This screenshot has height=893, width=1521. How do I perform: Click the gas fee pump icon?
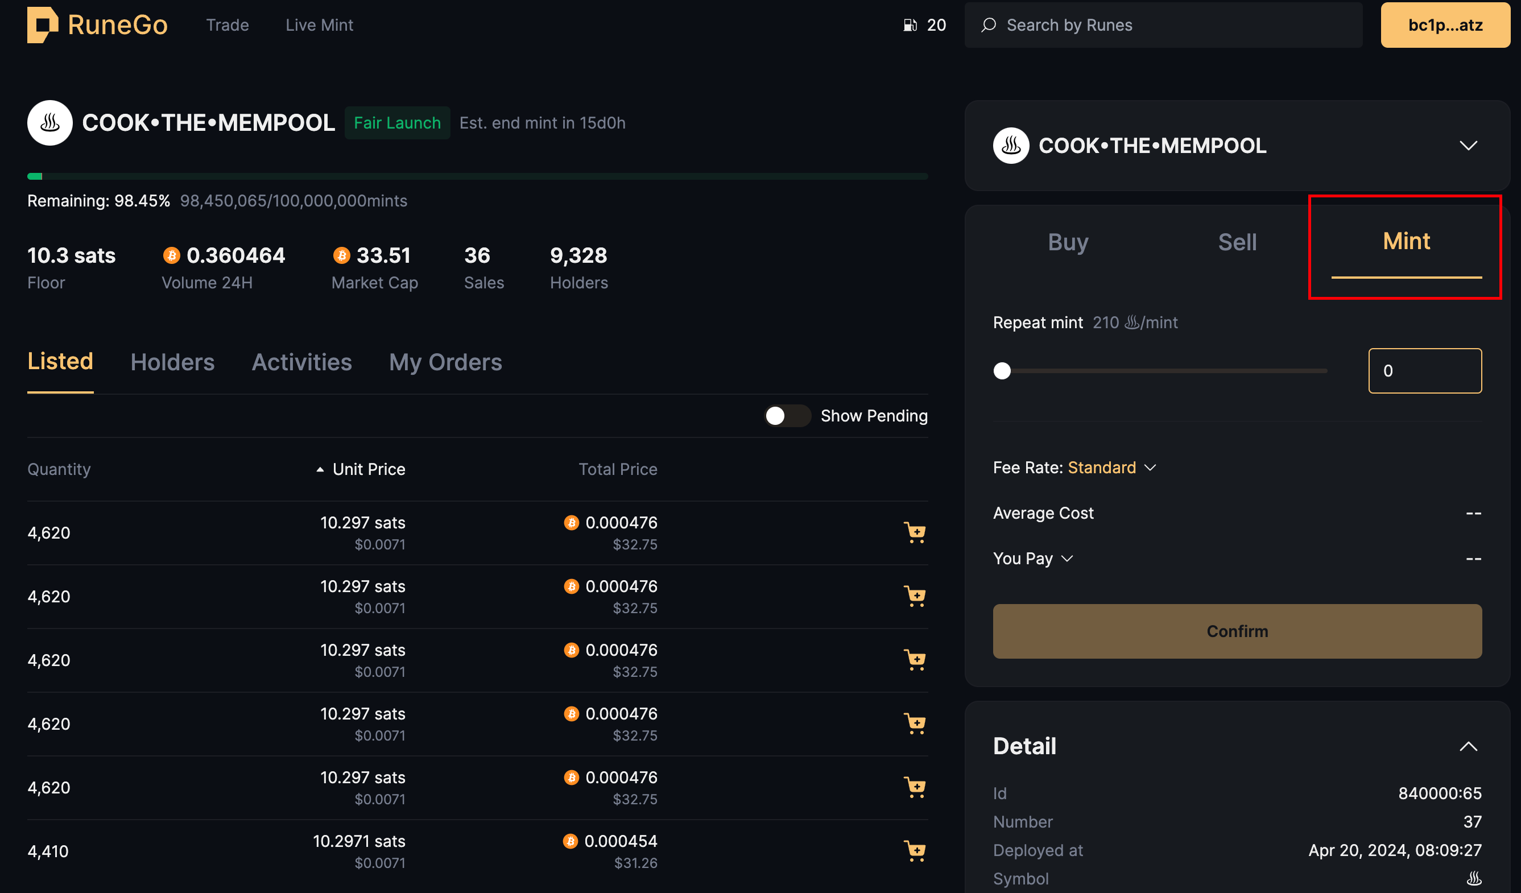pos(910,24)
